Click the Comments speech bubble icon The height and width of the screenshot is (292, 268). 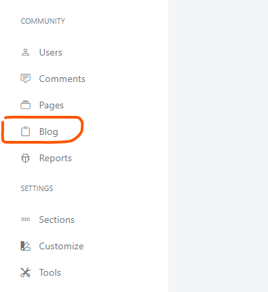tap(25, 79)
